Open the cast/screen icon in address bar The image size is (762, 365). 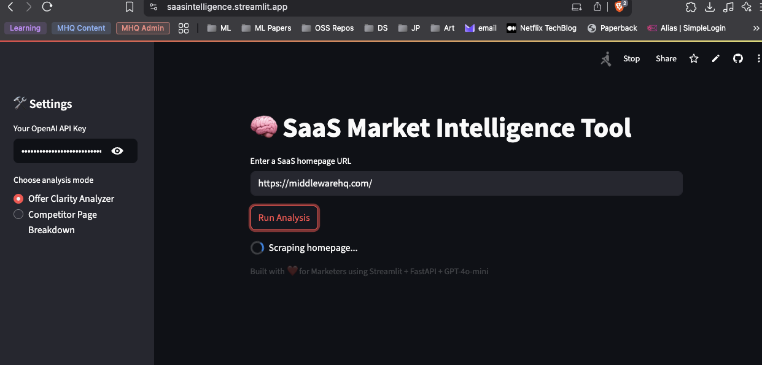(577, 7)
